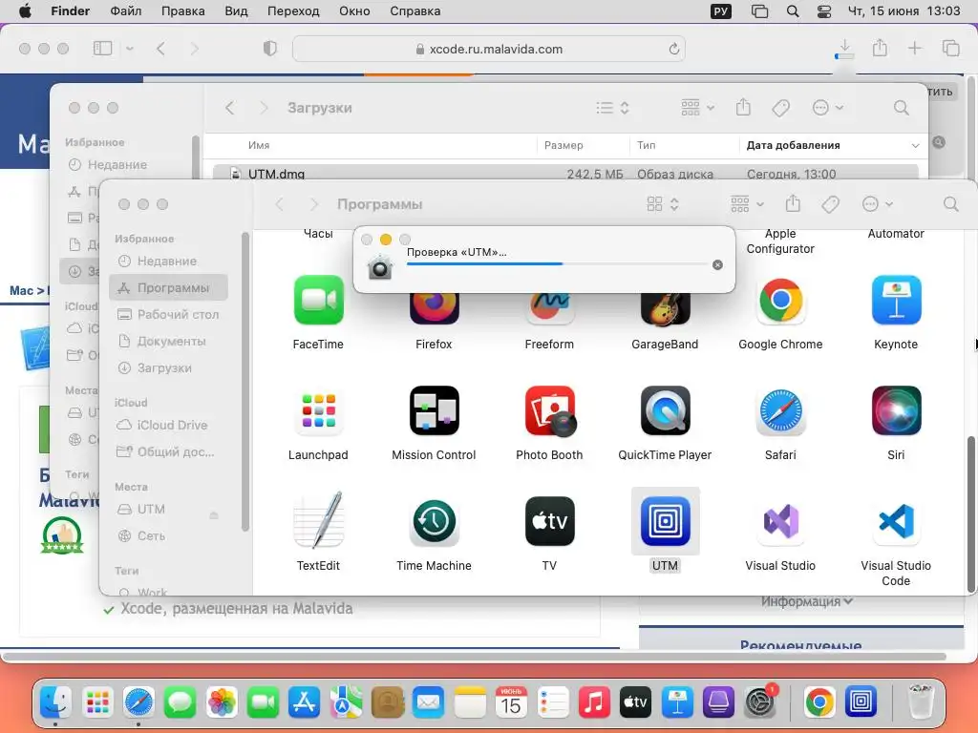The height and width of the screenshot is (733, 978).
Task: Open FaceTime in the Programs window
Action: [318, 301]
